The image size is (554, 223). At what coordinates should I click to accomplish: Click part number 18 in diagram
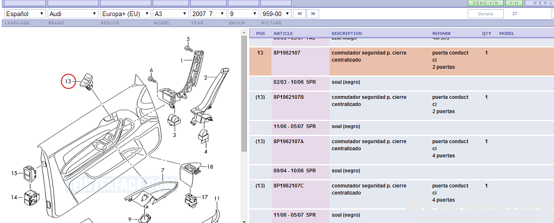pyautogui.click(x=210, y=166)
